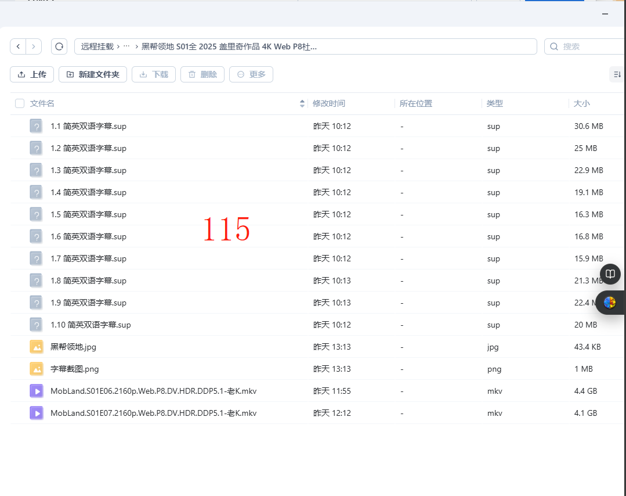The image size is (626, 496).
Task: Go back with the left arrow button
Action: pos(18,46)
